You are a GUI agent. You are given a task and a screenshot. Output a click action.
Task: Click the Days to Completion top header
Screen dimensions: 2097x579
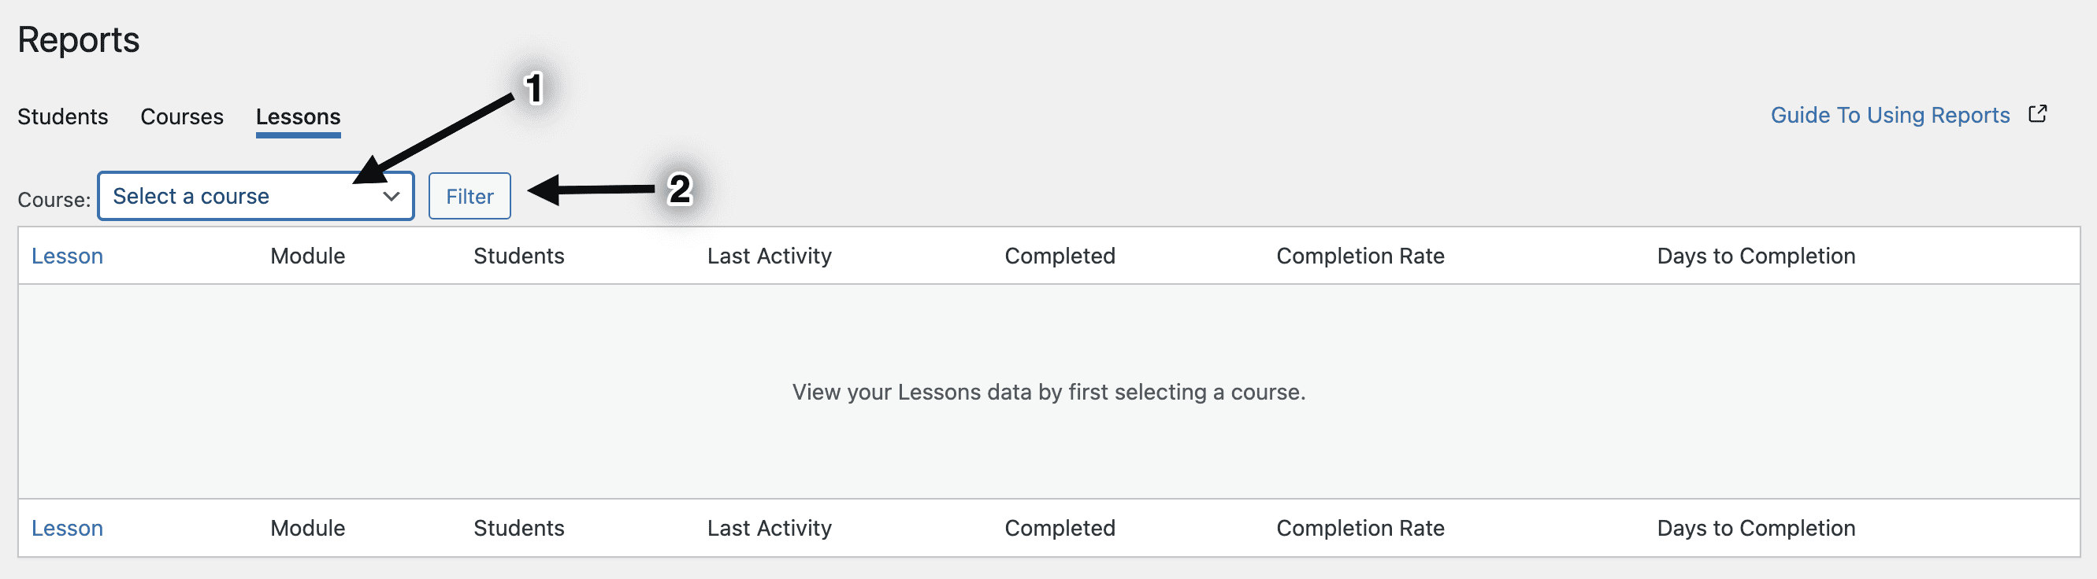pyautogui.click(x=1756, y=256)
